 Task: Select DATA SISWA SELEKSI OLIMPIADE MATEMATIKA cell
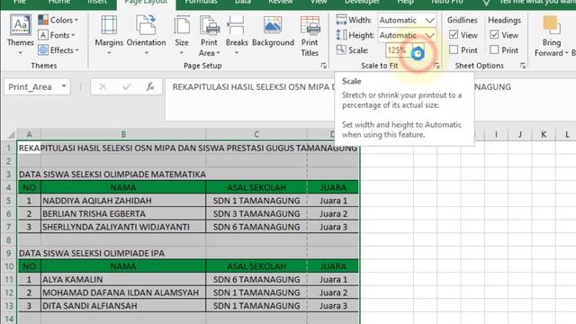point(112,175)
